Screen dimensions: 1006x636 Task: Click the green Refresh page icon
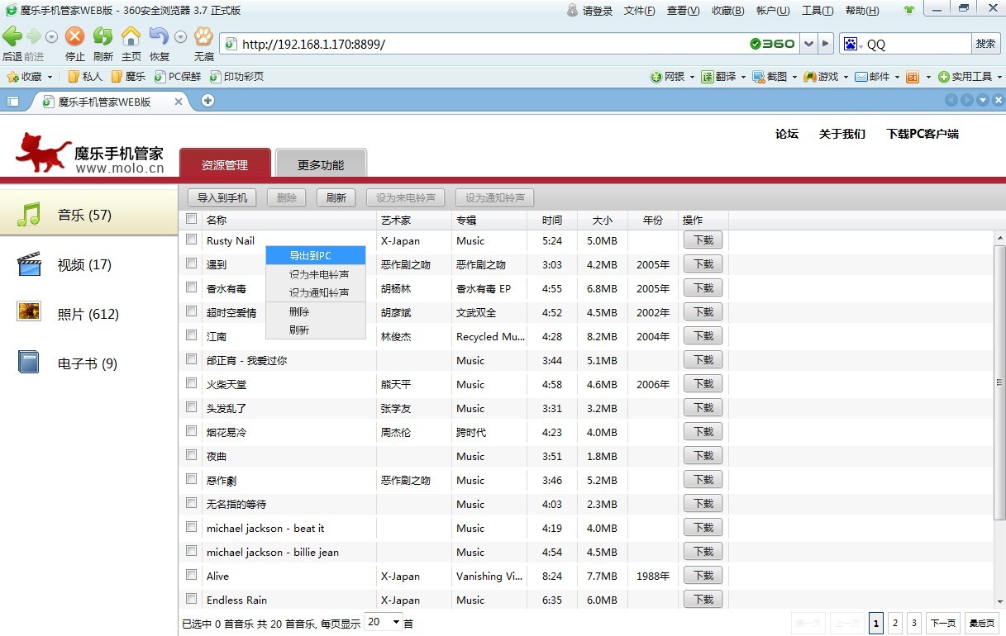[103, 36]
